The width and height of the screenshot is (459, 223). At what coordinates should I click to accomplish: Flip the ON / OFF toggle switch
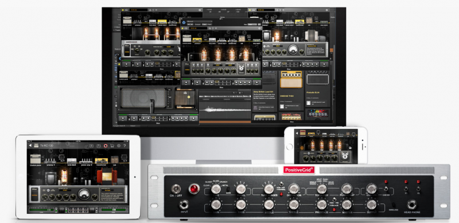click(x=176, y=189)
